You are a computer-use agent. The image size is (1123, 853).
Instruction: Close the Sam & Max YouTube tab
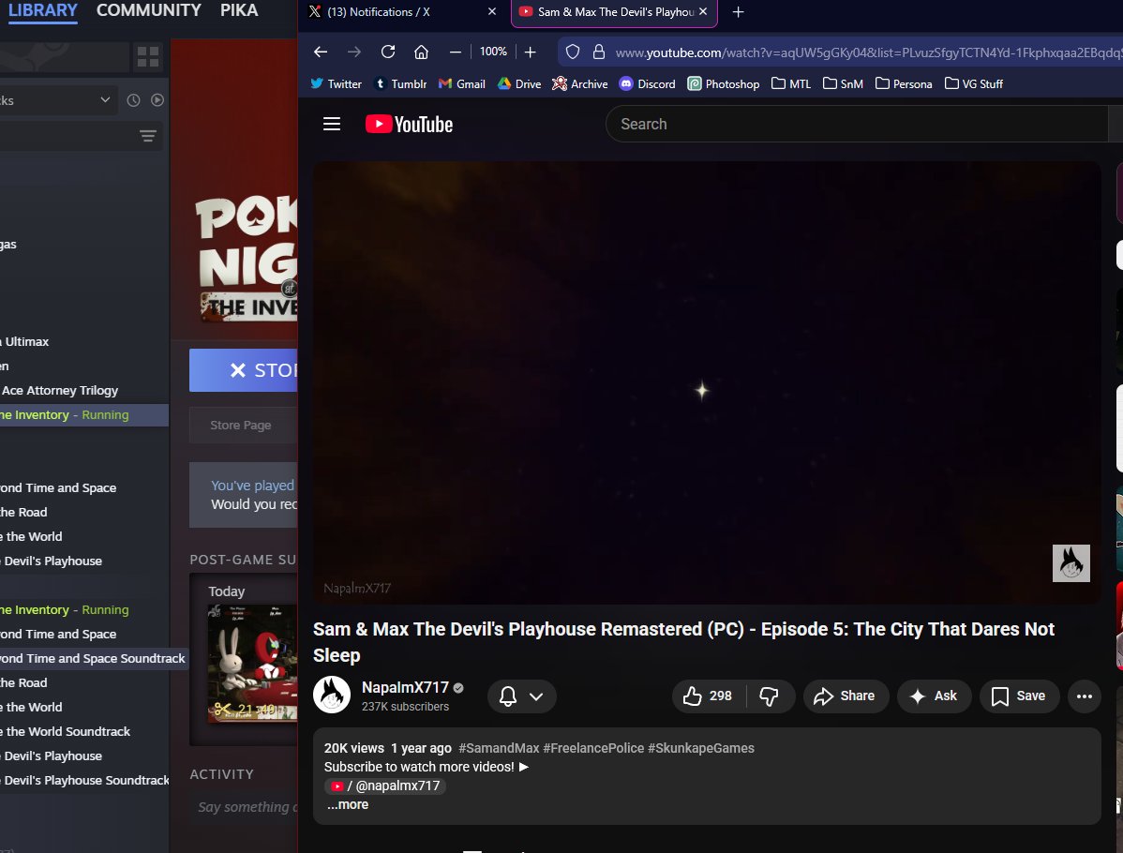point(703,11)
